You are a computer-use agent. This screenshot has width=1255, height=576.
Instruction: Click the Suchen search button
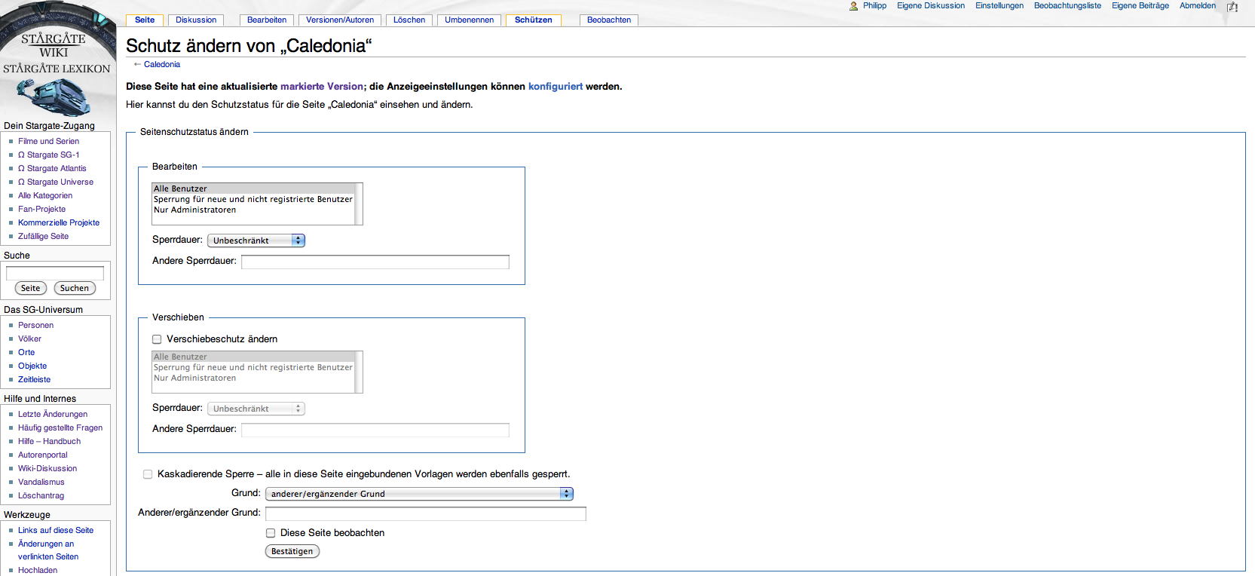[x=75, y=288]
